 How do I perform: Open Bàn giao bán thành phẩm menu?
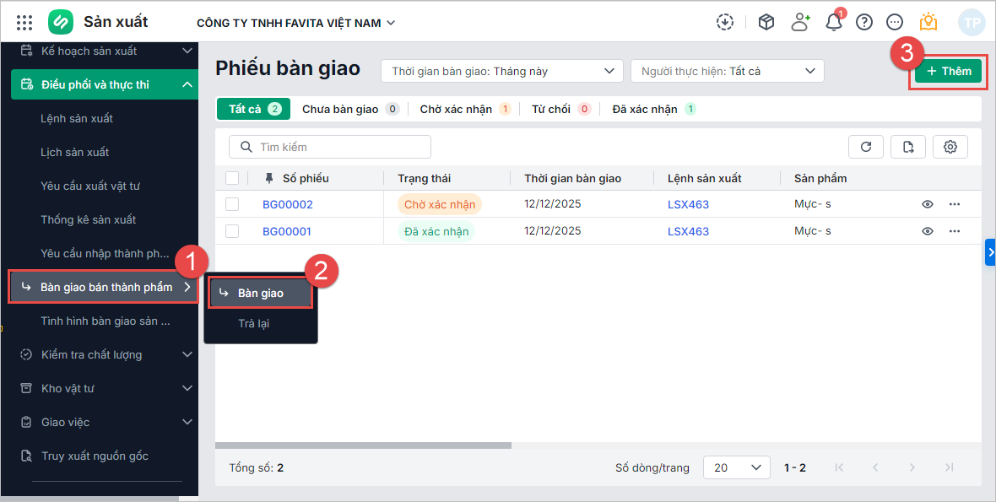point(104,287)
